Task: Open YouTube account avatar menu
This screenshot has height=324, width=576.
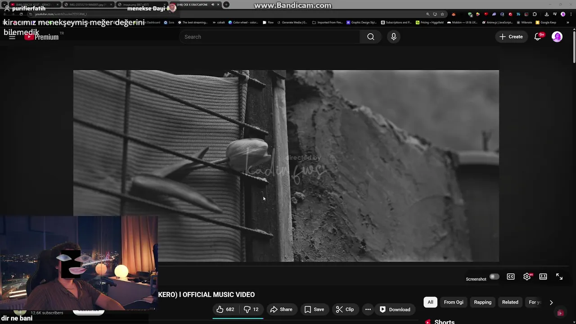Action: click(x=557, y=37)
